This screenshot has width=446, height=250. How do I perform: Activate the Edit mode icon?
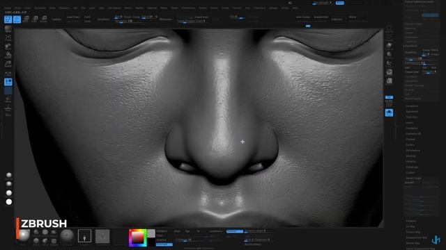tap(8, 19)
